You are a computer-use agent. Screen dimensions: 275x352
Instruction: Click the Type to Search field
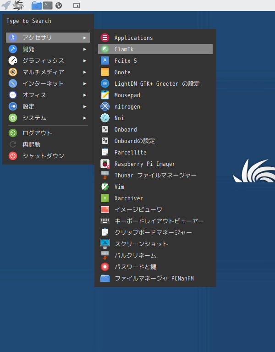point(48,21)
